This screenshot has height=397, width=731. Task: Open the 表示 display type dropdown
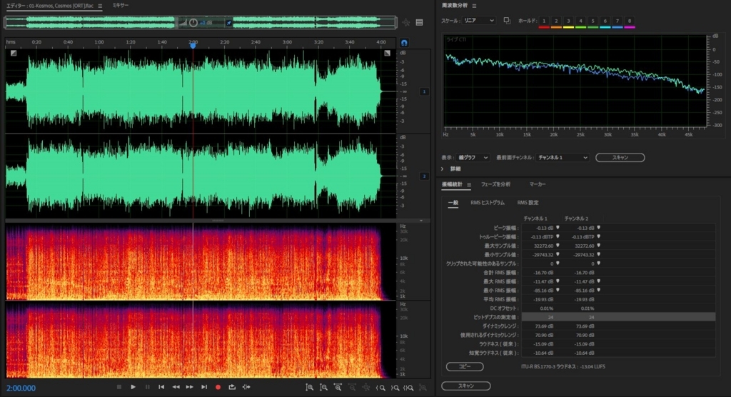(x=473, y=158)
